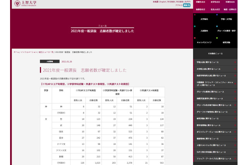Select 大学案内 in navigation menu
Screen dimensions: 248x165
point(204,19)
